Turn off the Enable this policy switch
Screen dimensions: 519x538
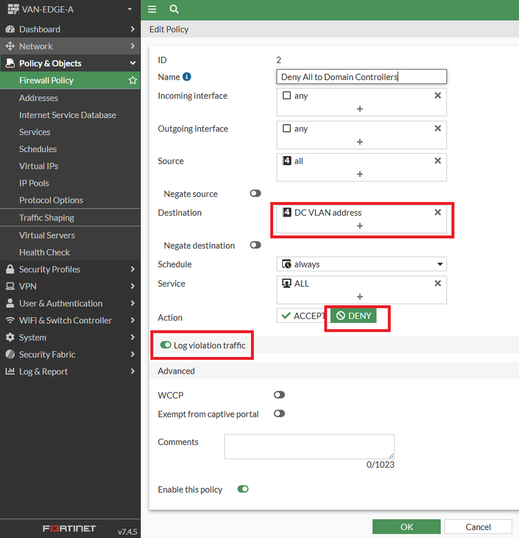[x=243, y=489]
